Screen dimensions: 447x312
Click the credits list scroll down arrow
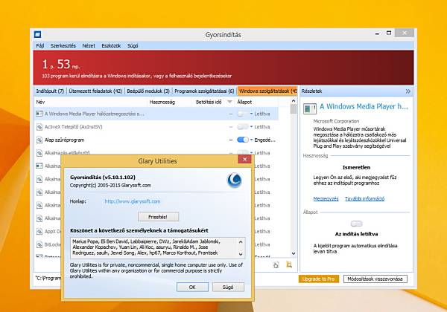coord(241,254)
